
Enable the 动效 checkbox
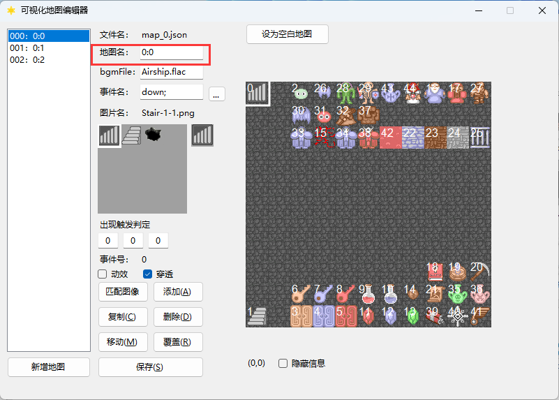coord(103,274)
